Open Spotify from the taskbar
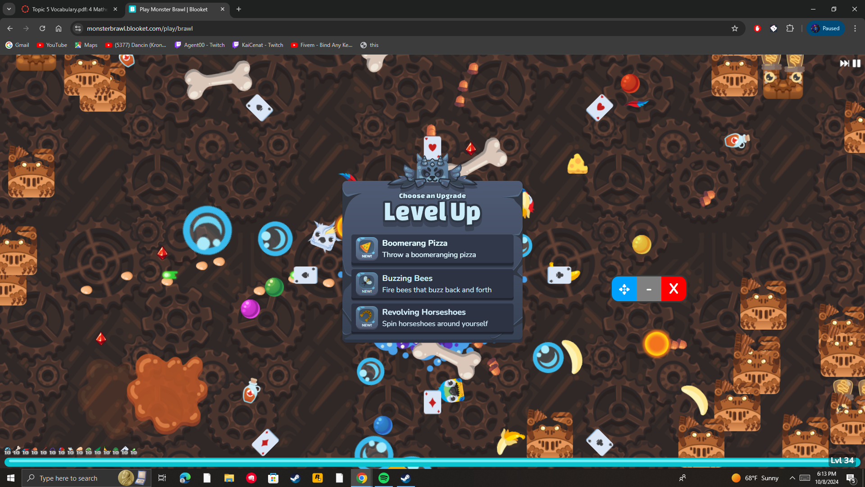 coord(384,478)
